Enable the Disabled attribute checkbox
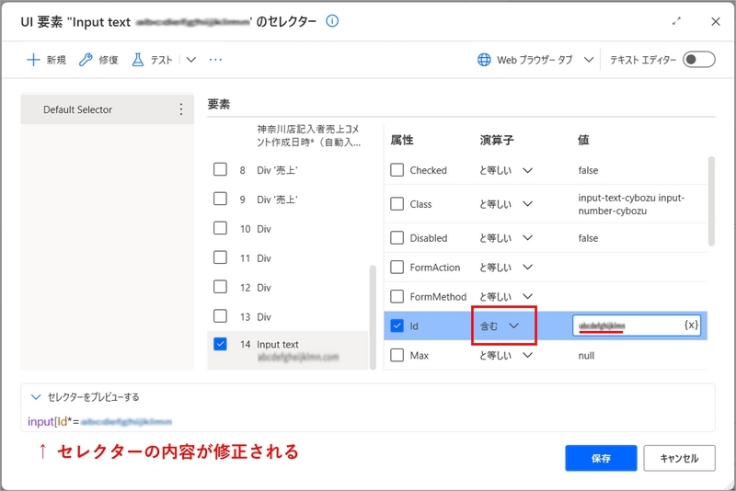The image size is (736, 491). pyautogui.click(x=397, y=238)
